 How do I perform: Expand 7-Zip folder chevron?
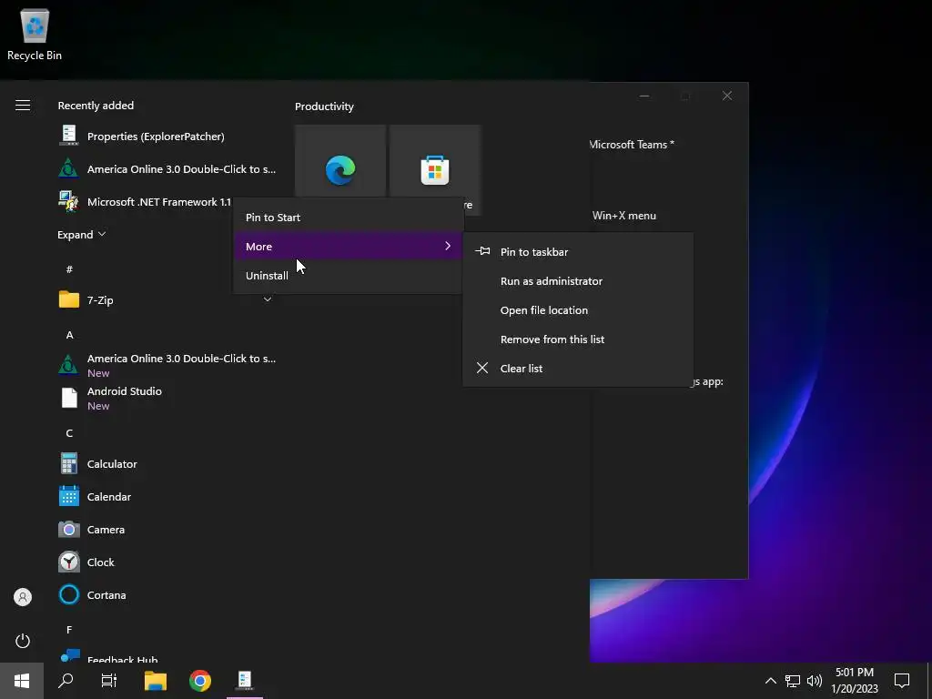tap(268, 299)
